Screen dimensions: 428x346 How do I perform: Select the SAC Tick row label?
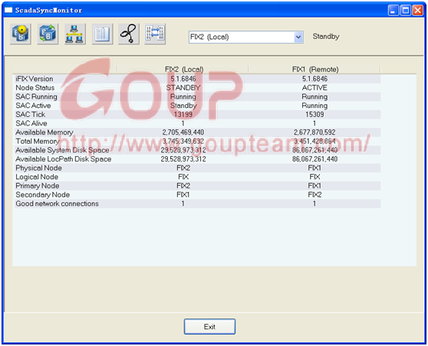tap(31, 114)
